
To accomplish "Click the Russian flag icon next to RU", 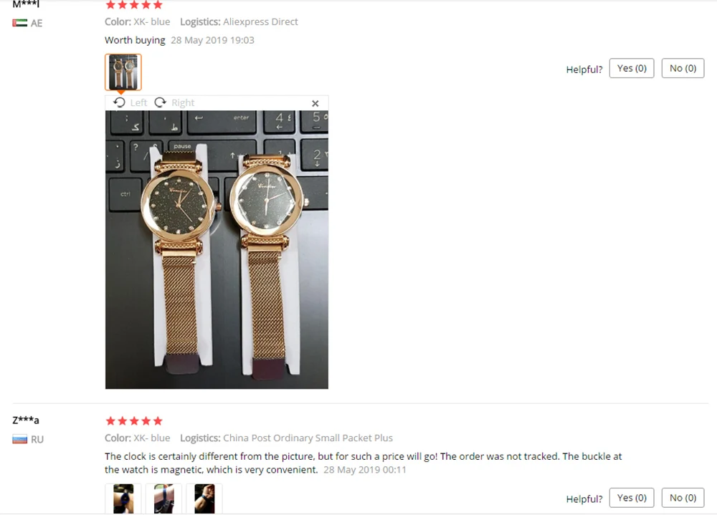I will click(19, 439).
